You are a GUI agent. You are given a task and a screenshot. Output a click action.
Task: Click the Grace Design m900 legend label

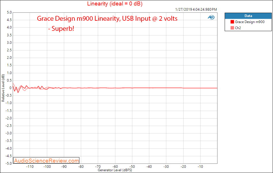[x=250, y=22]
